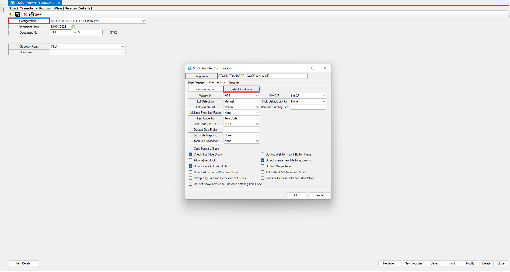
Task: Switch to the Defaults tab
Action: coord(234,83)
